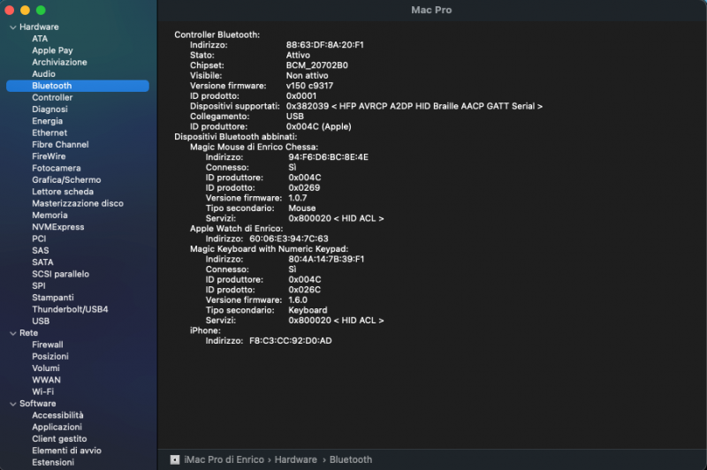Open Client gestito entry
This screenshot has height=470, width=707.
59,438
